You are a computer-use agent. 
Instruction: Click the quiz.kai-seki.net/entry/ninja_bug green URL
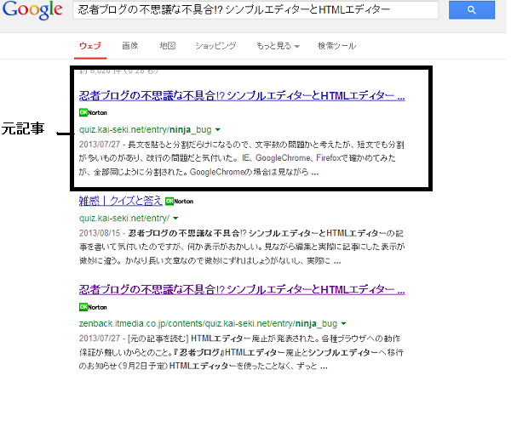146,130
